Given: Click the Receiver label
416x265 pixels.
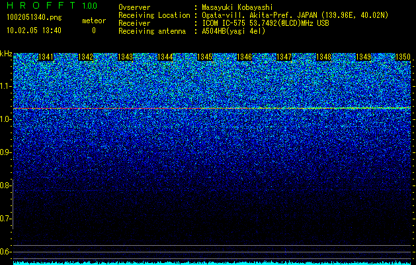Looking at the screenshot, I should coord(134,23).
